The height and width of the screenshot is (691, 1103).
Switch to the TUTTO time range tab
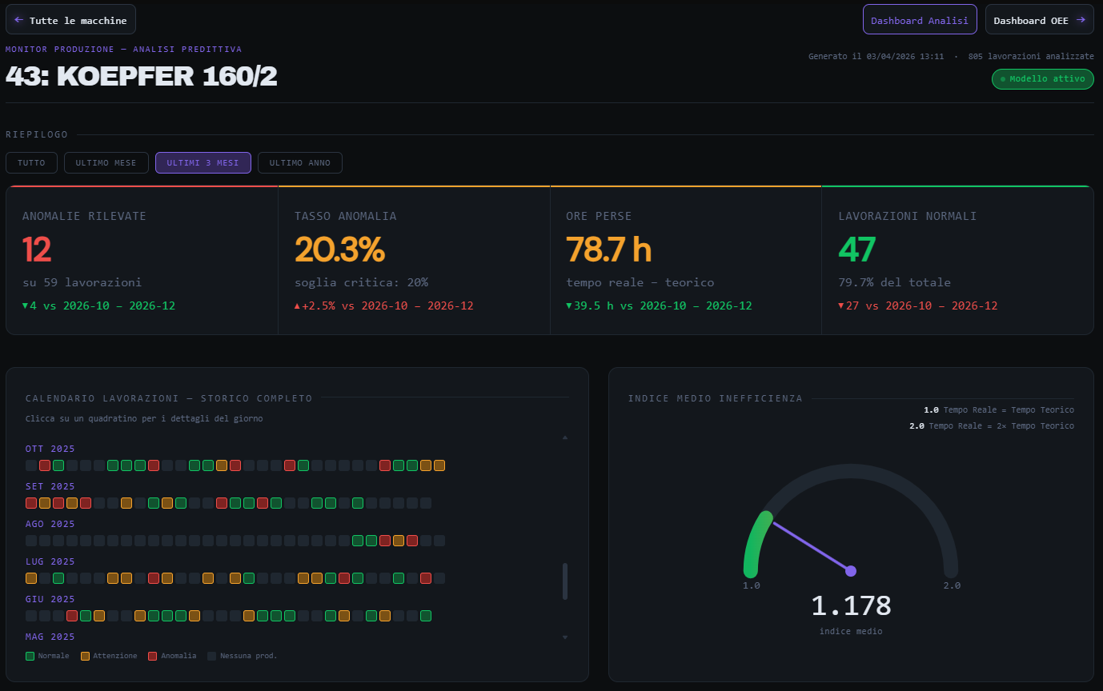click(31, 162)
